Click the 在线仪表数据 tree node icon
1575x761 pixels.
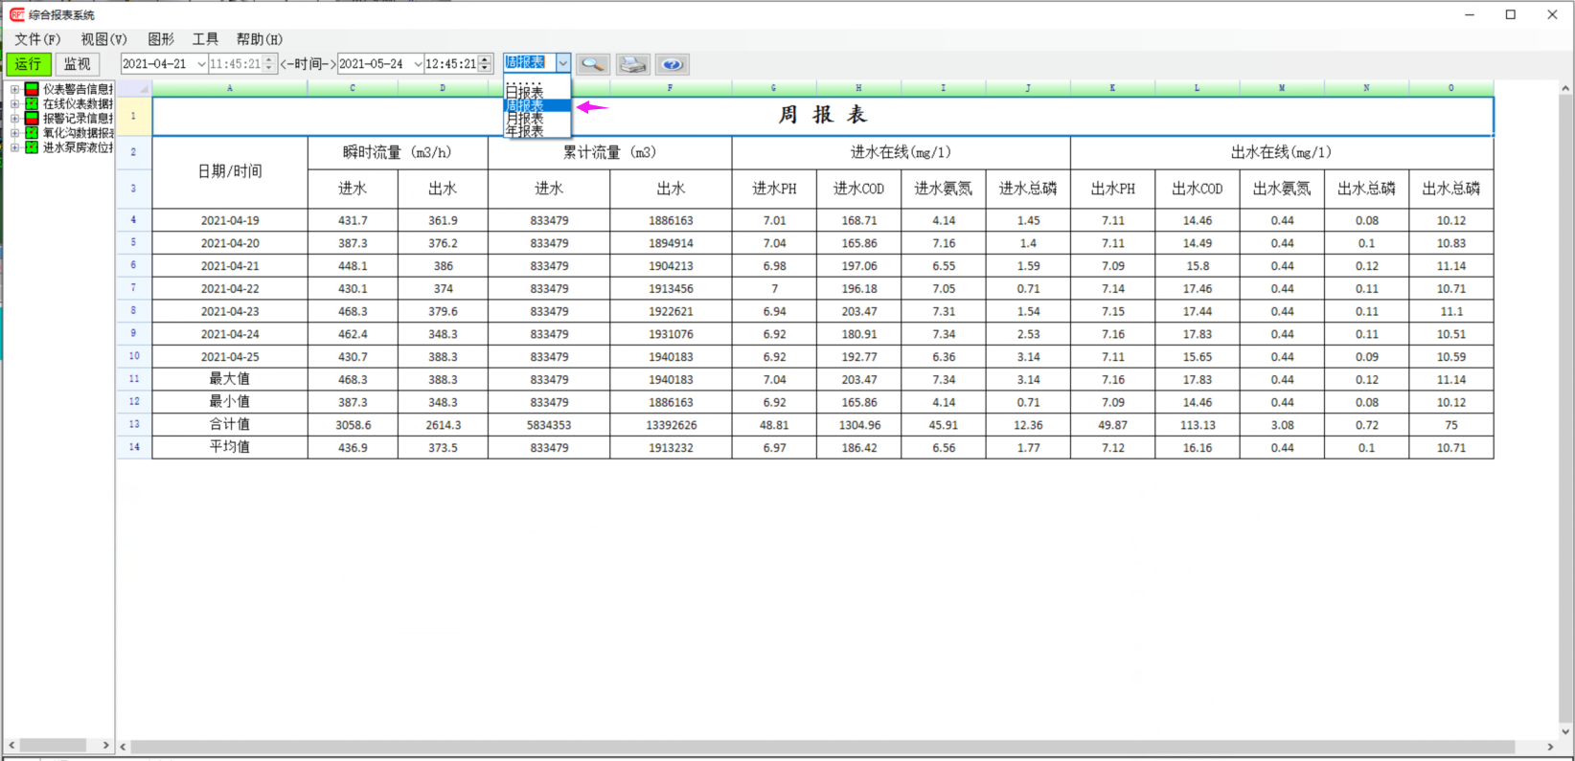[32, 103]
